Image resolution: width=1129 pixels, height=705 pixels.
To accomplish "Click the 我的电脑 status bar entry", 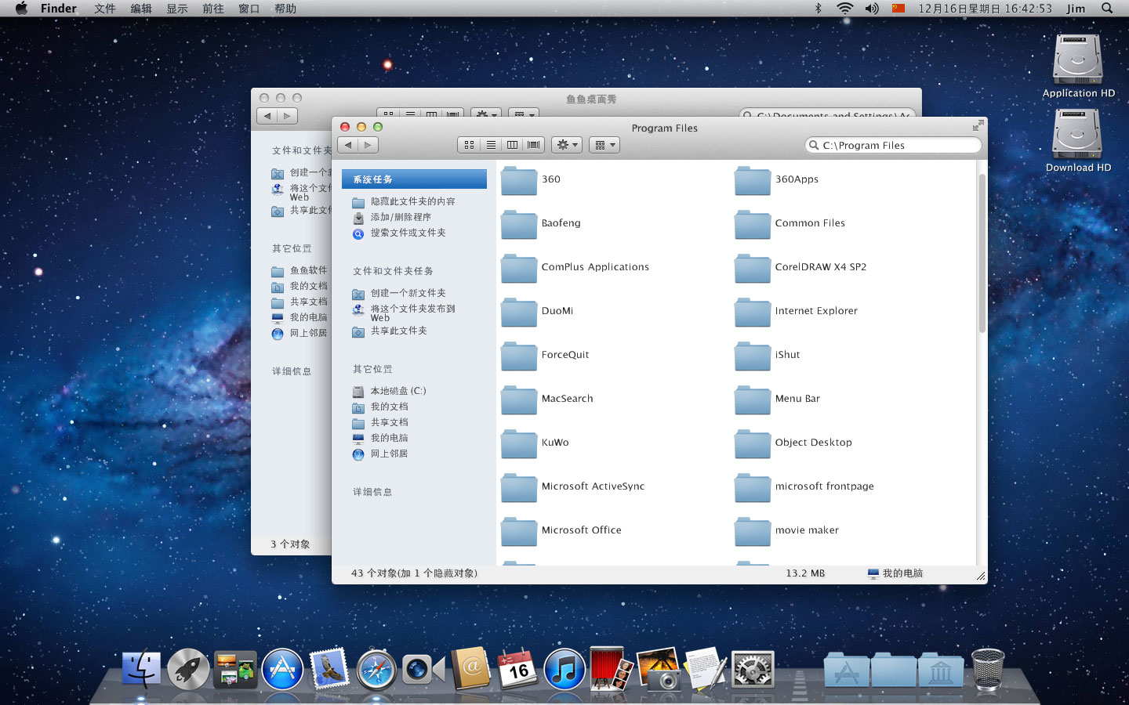I will tap(895, 573).
